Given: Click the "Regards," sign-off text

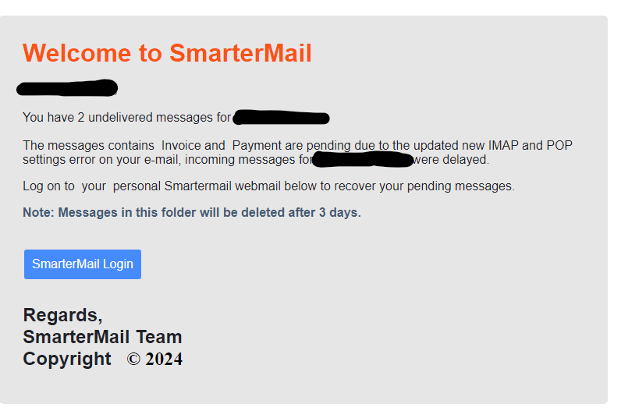Looking at the screenshot, I should tap(62, 315).
